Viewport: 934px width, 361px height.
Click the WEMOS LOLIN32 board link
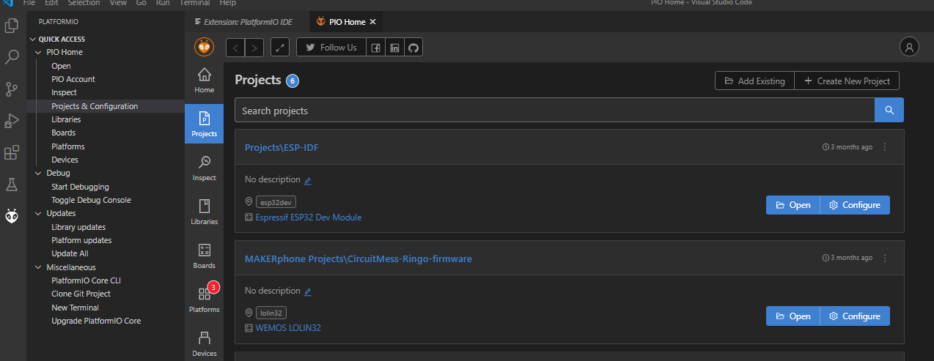288,328
